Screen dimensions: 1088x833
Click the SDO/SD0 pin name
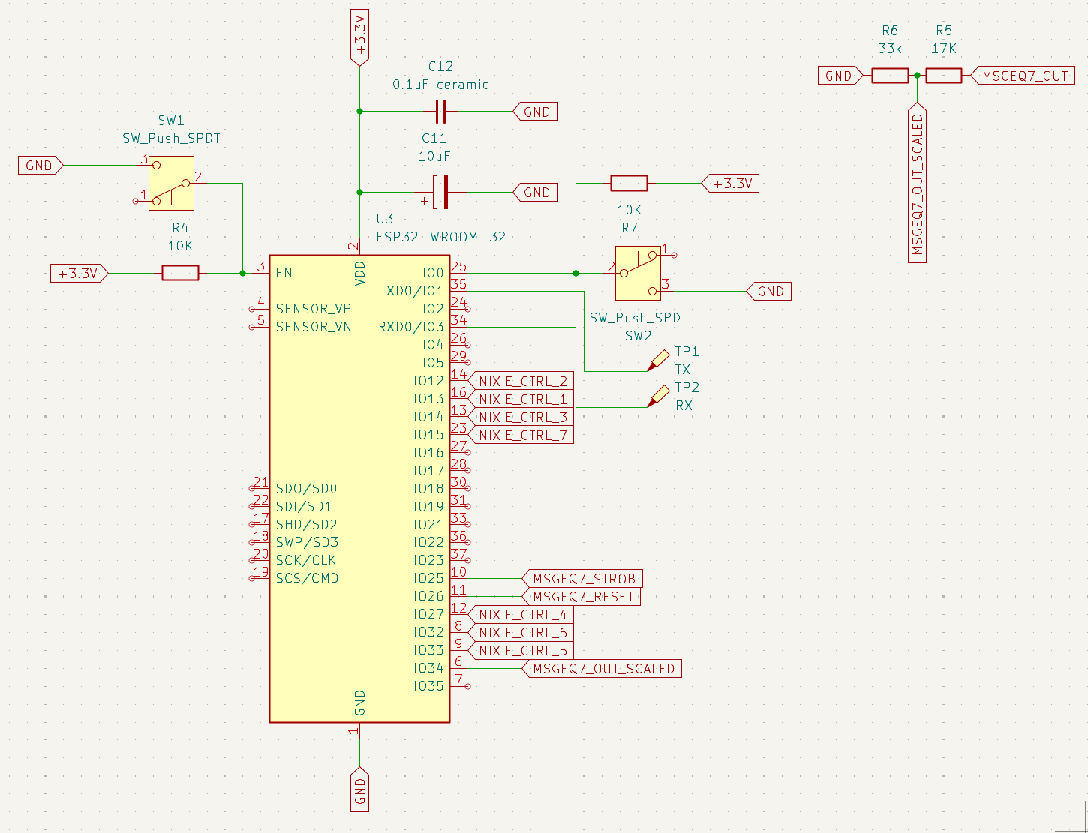pos(306,488)
